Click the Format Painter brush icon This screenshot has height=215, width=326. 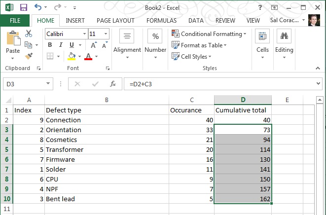tap(28, 56)
